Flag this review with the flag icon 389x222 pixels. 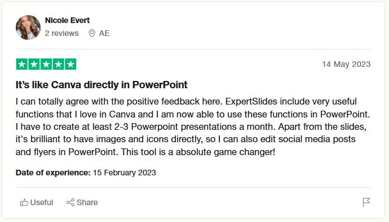366,202
